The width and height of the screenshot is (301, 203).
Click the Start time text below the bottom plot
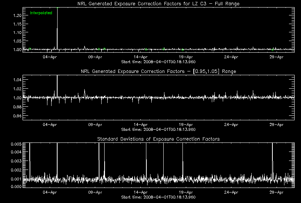(158, 197)
